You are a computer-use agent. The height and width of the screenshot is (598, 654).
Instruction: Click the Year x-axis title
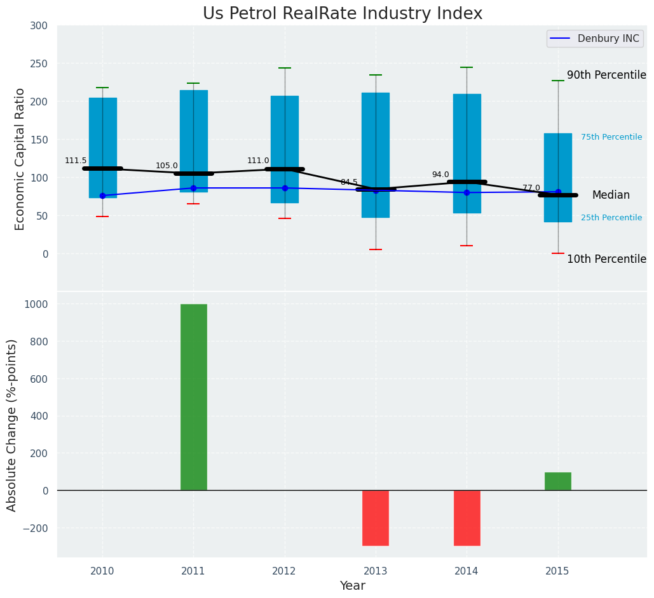click(x=352, y=586)
